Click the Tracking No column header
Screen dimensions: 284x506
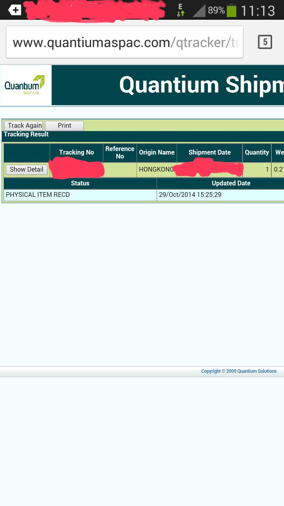click(x=77, y=153)
